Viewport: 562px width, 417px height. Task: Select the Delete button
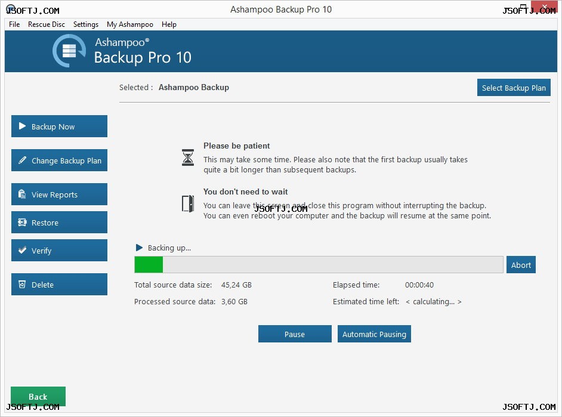59,285
